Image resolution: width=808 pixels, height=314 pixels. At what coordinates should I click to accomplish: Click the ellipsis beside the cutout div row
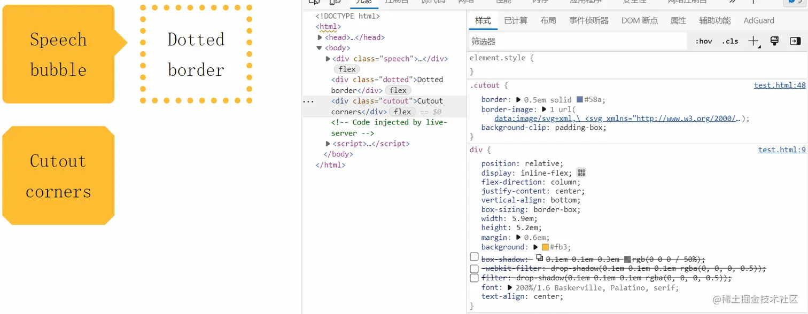pyautogui.click(x=308, y=100)
